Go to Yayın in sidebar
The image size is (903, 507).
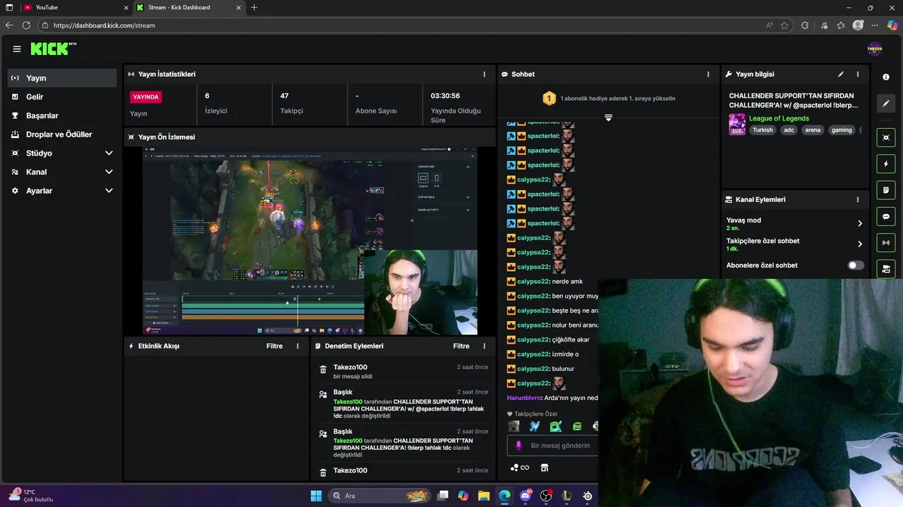click(62, 78)
